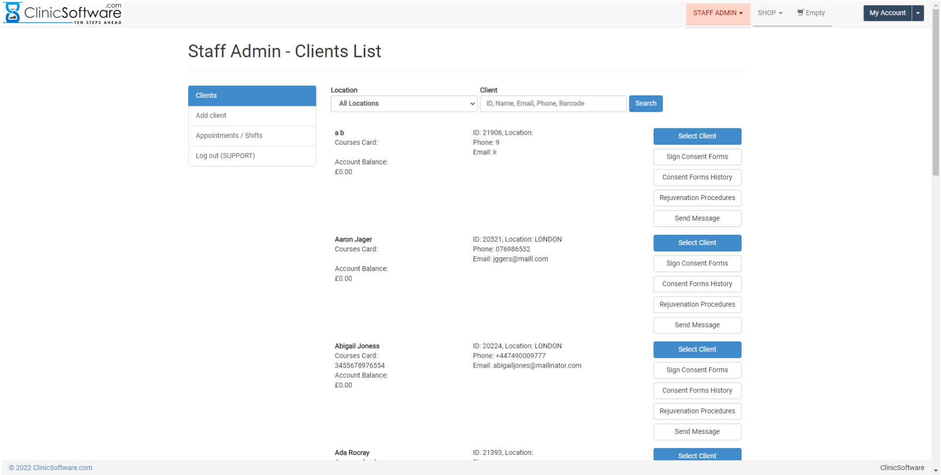Click the My Account button
The width and height of the screenshot is (941, 475).
click(887, 13)
